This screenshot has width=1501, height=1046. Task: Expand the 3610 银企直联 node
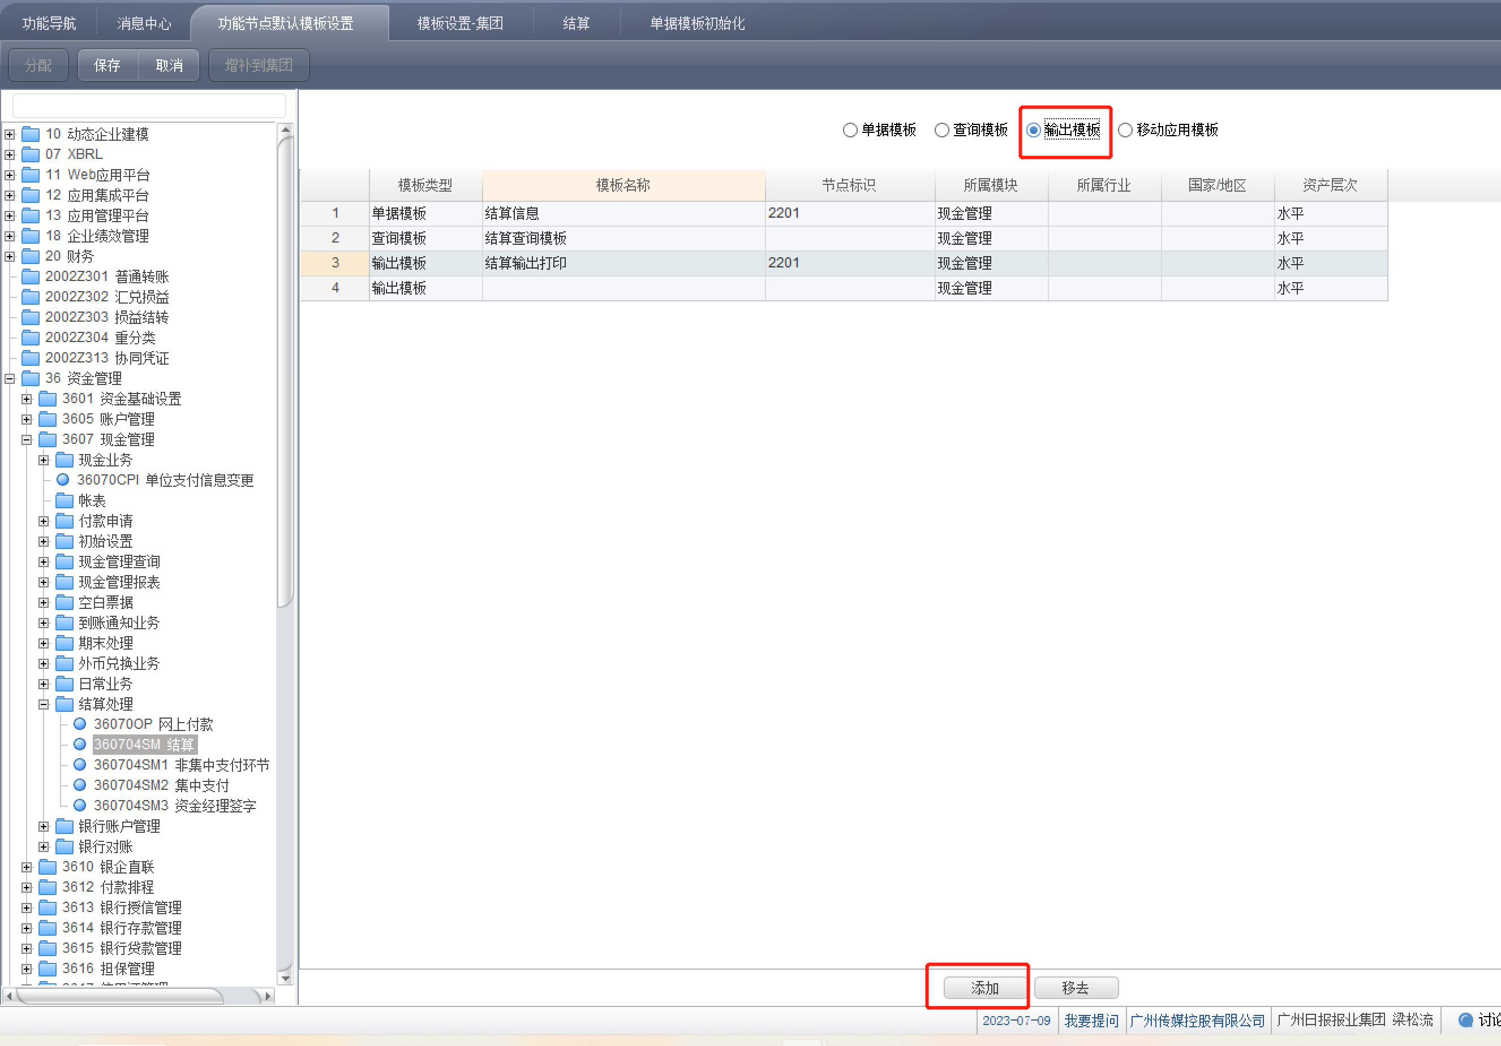(x=27, y=868)
